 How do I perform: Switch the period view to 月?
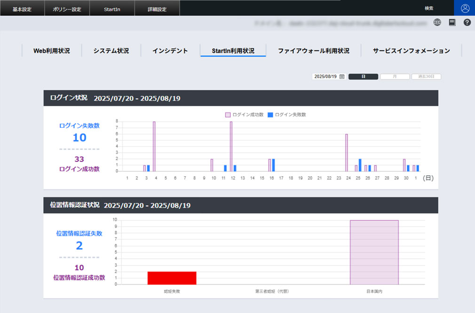click(x=395, y=76)
